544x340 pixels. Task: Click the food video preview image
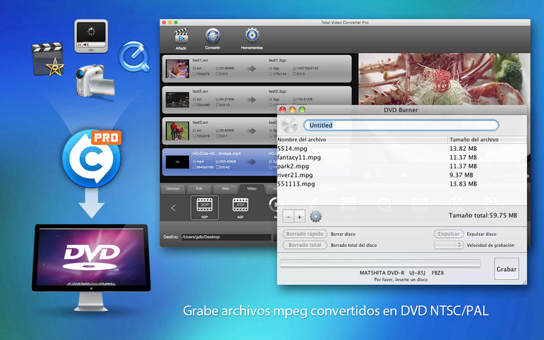click(x=444, y=79)
